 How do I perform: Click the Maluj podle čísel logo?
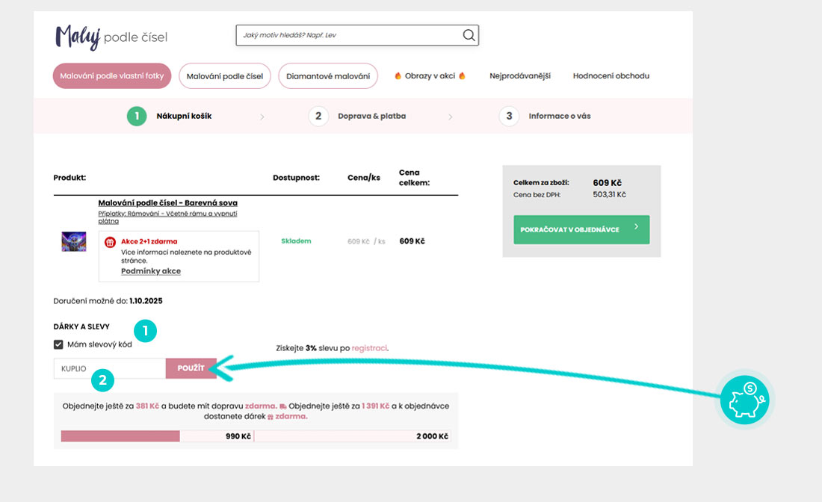tap(111, 37)
